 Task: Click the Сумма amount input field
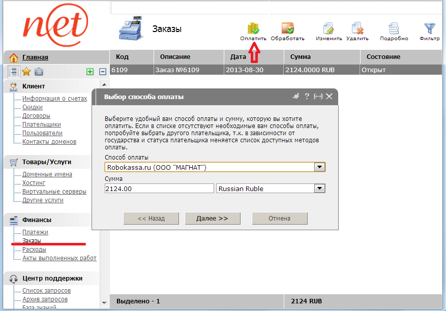159,189
